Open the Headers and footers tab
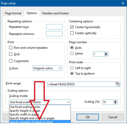Screen dimensions: 127x124 coord(55,13)
